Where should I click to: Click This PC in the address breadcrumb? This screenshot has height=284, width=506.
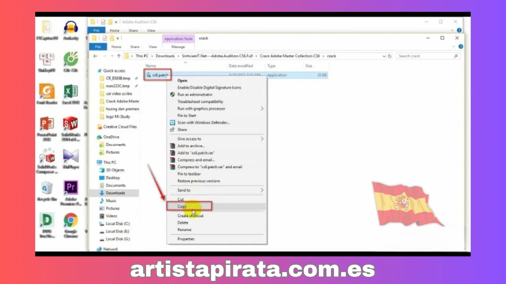[x=142, y=56]
